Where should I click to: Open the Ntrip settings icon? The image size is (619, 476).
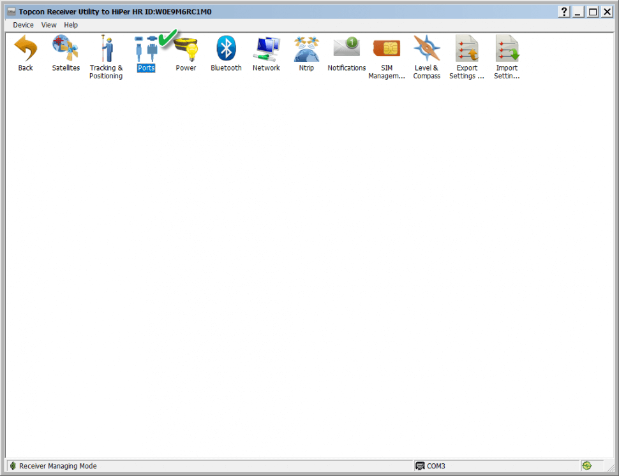[x=306, y=48]
